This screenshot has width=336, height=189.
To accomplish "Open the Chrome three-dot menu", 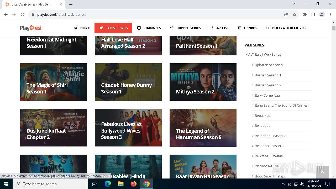I will [330, 14].
